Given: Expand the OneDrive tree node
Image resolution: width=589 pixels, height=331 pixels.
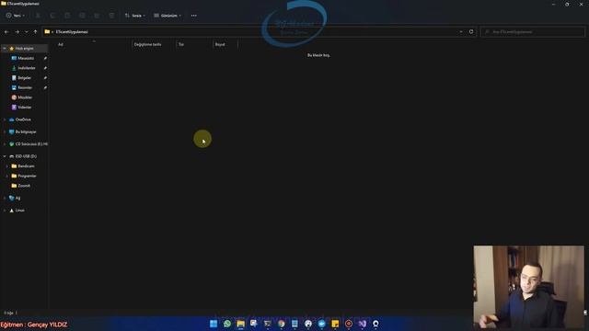Looking at the screenshot, I should coord(5,120).
